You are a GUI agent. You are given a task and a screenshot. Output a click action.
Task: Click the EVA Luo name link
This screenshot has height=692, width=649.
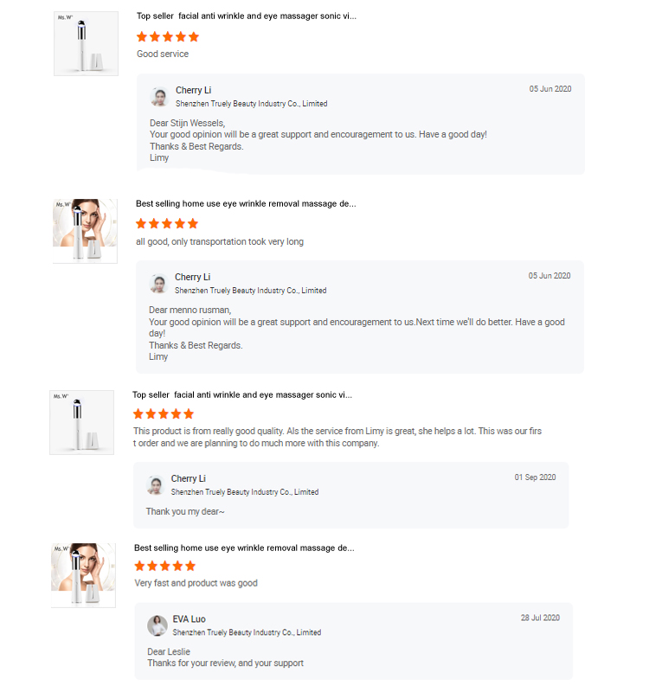click(x=189, y=619)
